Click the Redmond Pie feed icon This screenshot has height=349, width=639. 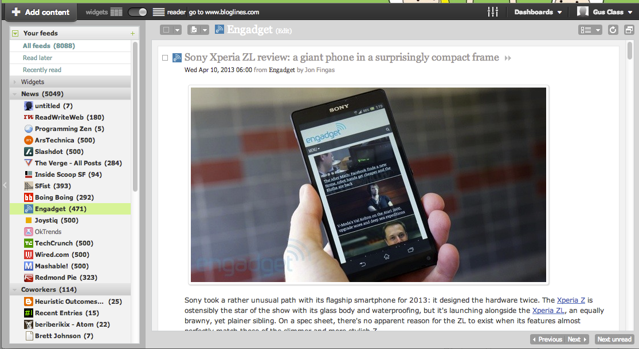29,277
